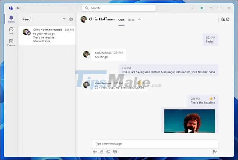Click the 2:26 PM notification timestamp
The height and width of the screenshot is (160, 238).
click(x=69, y=30)
